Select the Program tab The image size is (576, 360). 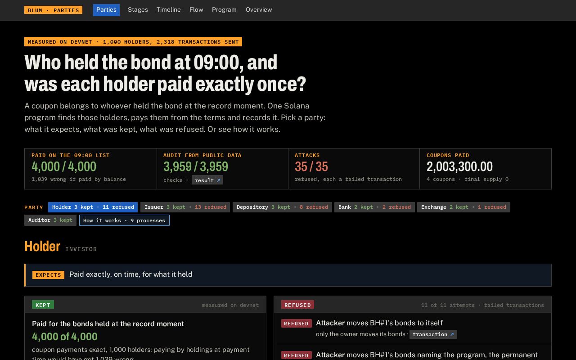[224, 10]
